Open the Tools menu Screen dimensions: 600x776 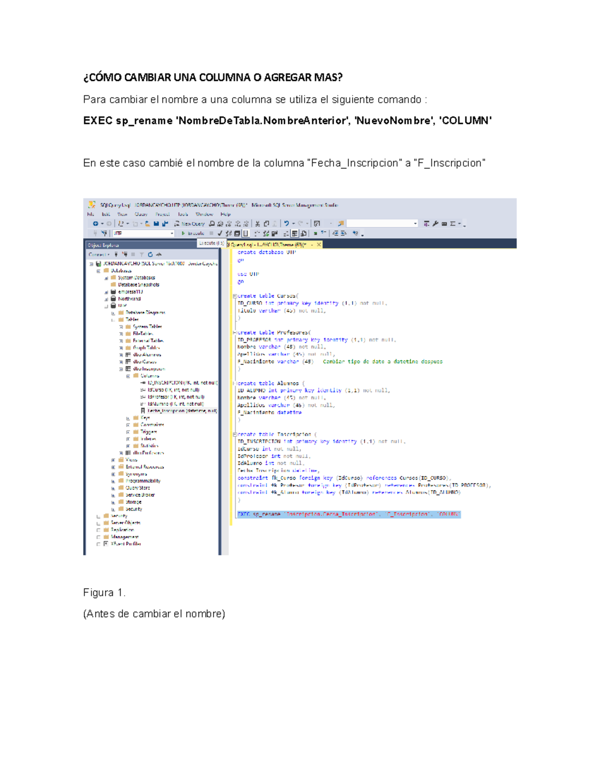click(183, 214)
